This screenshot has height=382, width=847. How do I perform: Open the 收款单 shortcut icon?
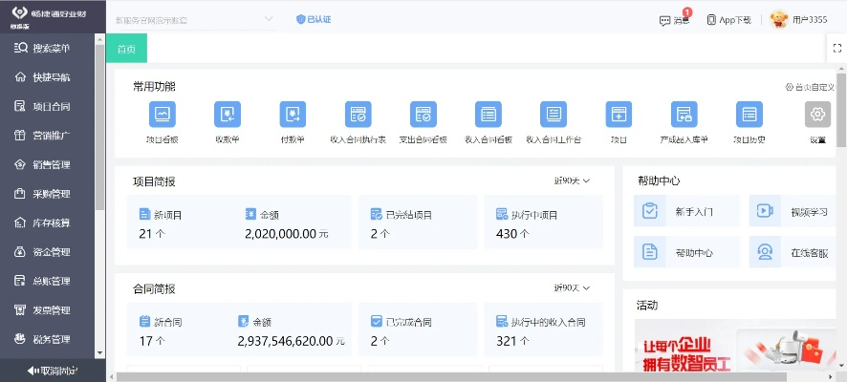(227, 116)
